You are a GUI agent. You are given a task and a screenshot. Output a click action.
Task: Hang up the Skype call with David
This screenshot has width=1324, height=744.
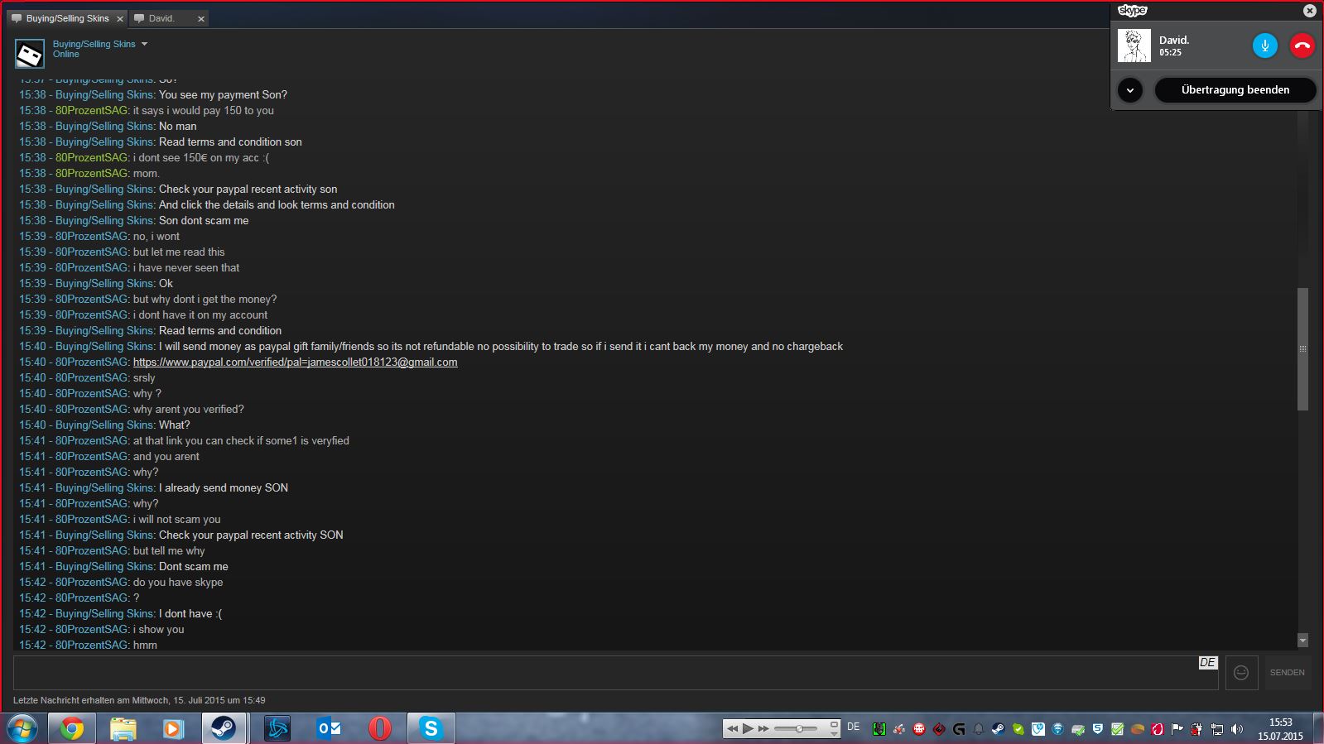1302,46
